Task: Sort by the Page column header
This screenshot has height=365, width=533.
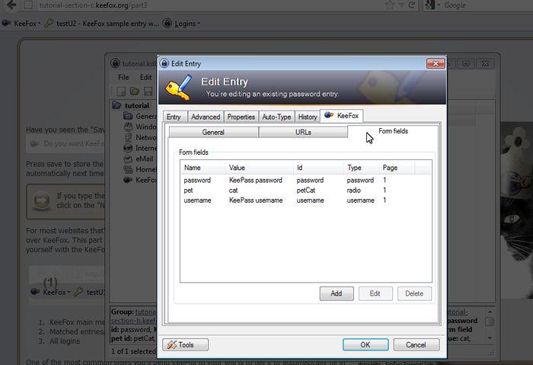Action: 397,168
